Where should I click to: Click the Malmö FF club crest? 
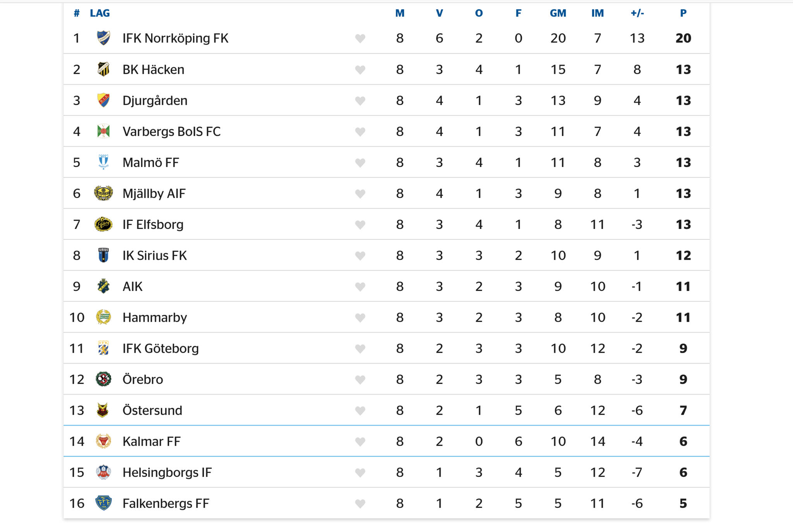103,162
